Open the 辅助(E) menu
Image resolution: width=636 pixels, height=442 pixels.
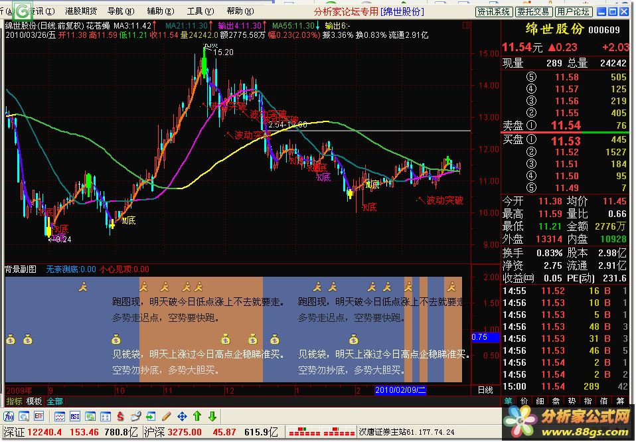click(160, 11)
